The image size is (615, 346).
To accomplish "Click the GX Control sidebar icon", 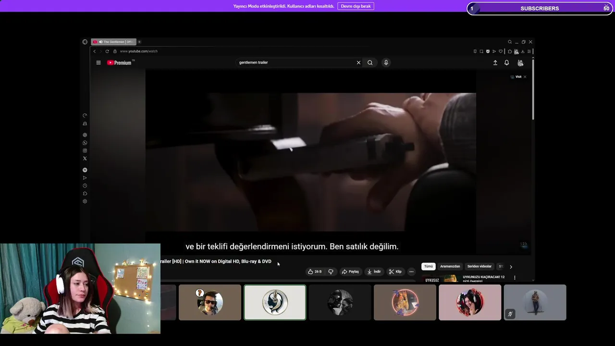I will pos(85,116).
